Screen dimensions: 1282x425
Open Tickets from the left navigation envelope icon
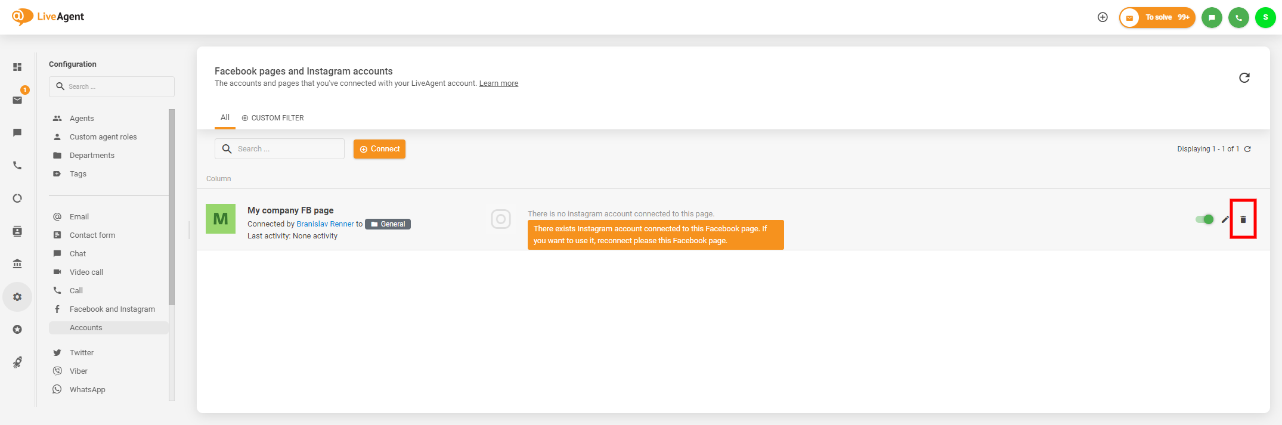coord(17,100)
